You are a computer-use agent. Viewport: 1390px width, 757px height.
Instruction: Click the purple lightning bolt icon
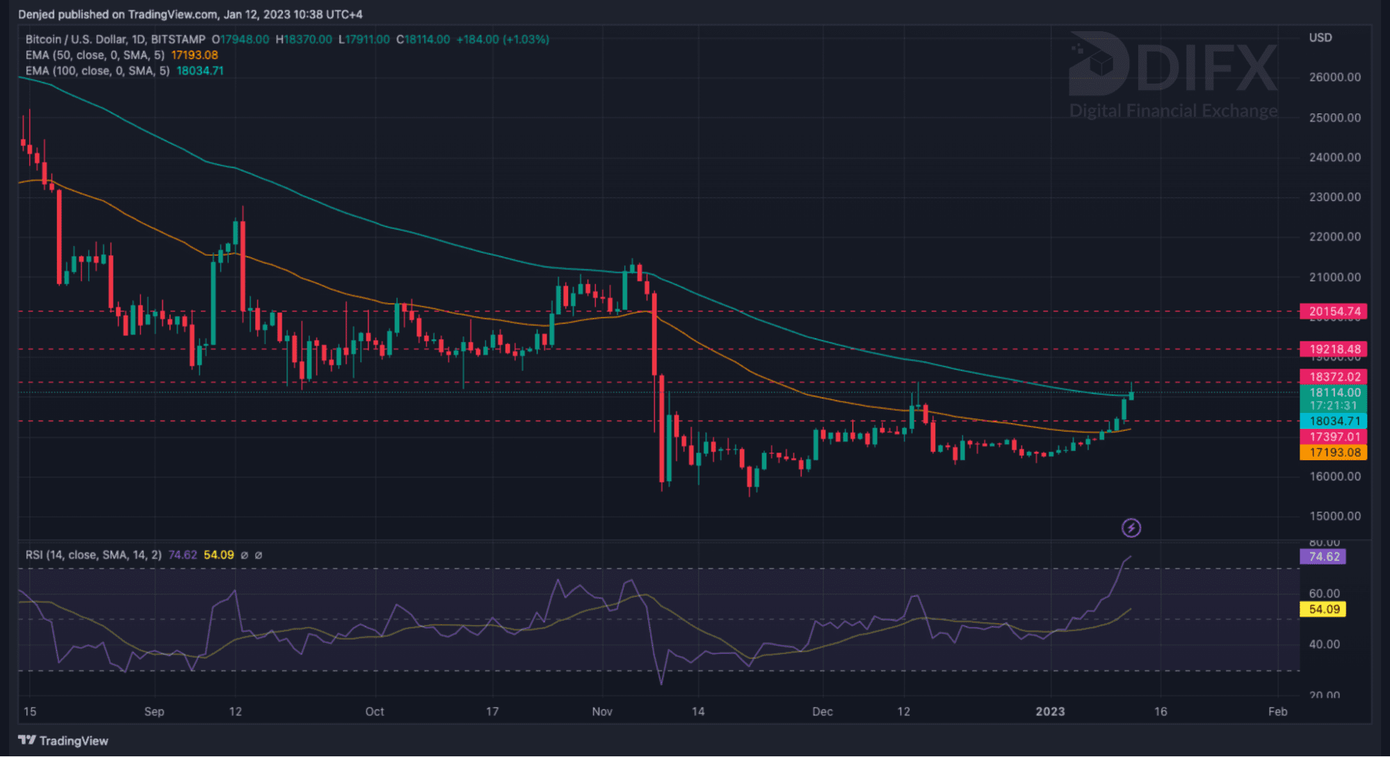click(1131, 528)
